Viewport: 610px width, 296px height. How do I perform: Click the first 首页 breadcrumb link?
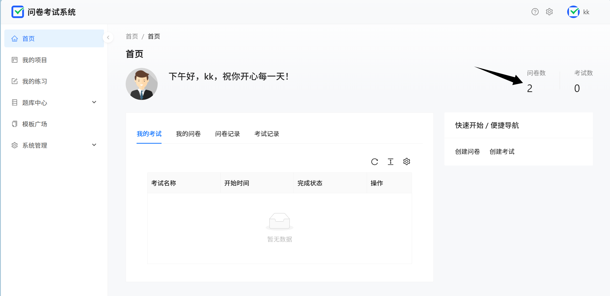[132, 36]
